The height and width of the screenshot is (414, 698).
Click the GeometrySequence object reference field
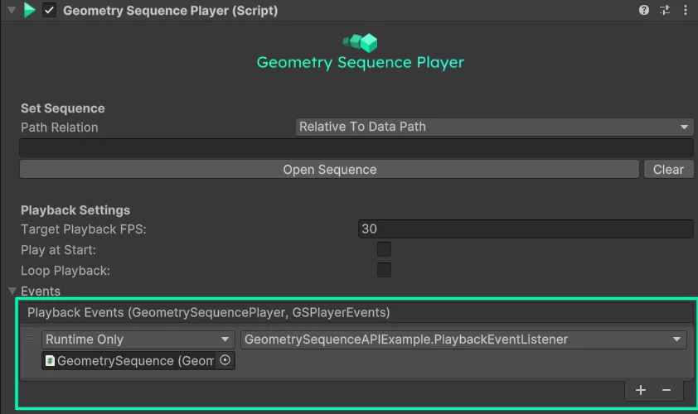[129, 361]
